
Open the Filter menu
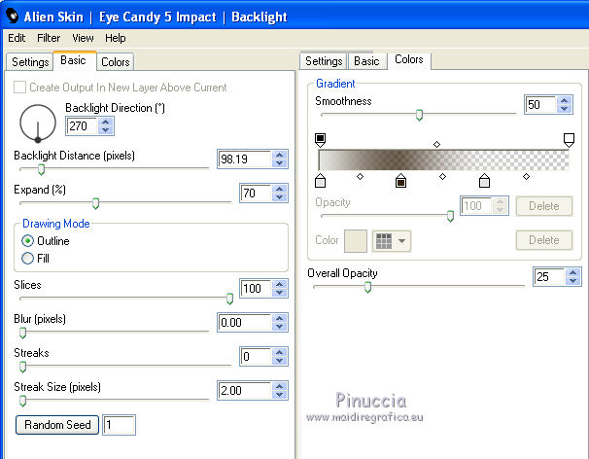49,38
